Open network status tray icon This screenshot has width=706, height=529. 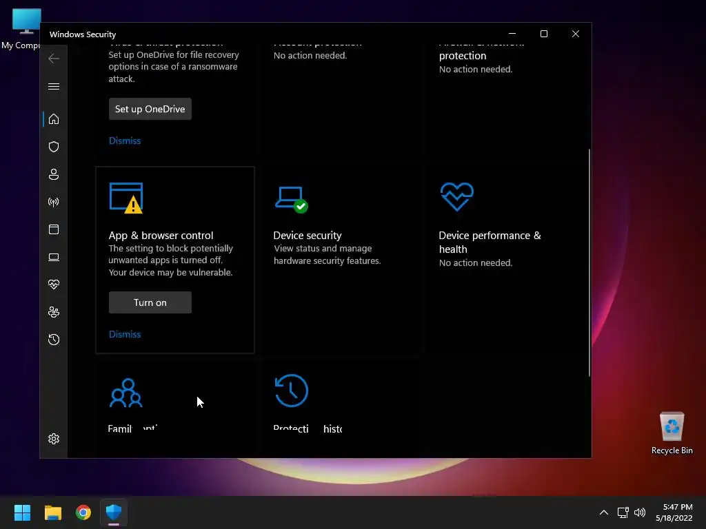point(623,512)
